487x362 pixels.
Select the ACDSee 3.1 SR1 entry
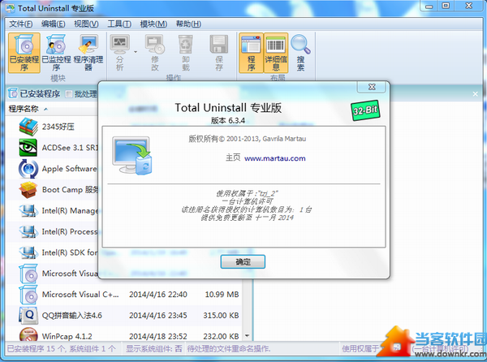[x=70, y=148]
